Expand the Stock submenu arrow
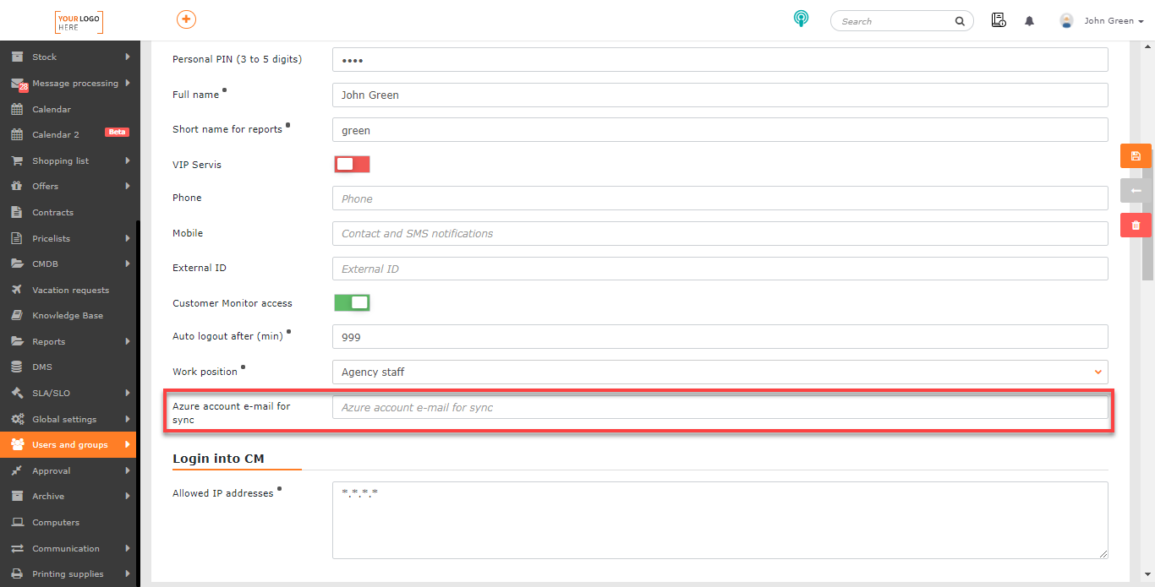 [128, 57]
